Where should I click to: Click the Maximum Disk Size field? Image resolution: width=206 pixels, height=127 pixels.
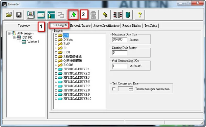(x=120, y=40)
